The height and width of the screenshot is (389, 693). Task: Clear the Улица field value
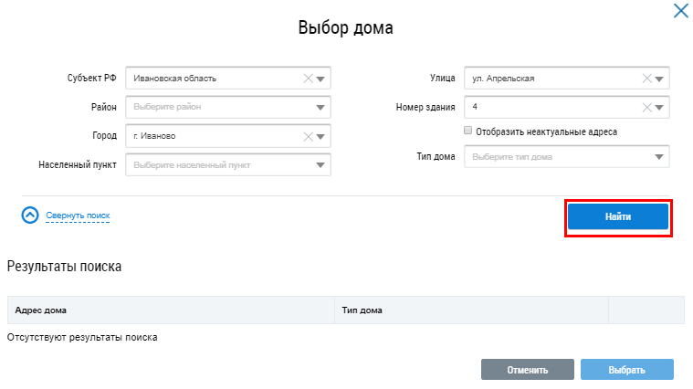[647, 79]
